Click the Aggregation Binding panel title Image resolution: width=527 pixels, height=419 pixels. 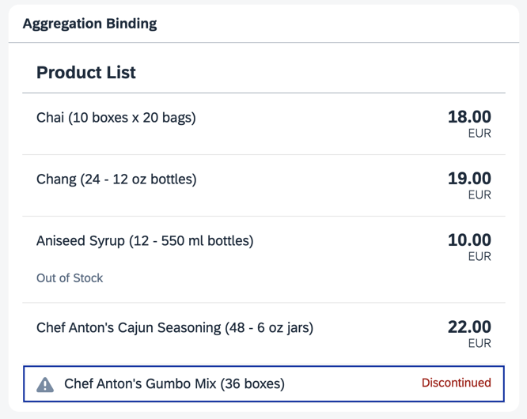(89, 24)
